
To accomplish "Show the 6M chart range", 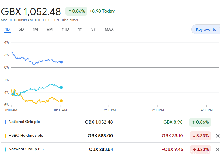I will 50,29.
